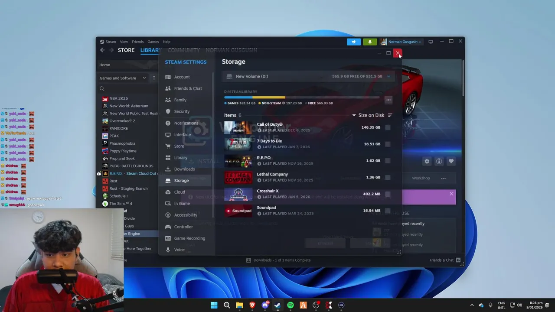Open Spotify from the taskbar

tap(291, 305)
